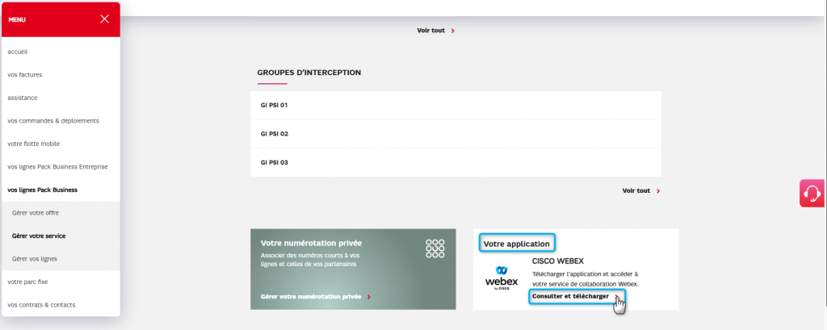Click the keypad grid icon on numérotation card
This screenshot has width=827, height=330.
click(435, 248)
